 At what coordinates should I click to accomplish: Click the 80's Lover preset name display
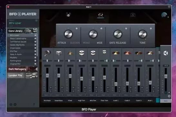coord(15,23)
